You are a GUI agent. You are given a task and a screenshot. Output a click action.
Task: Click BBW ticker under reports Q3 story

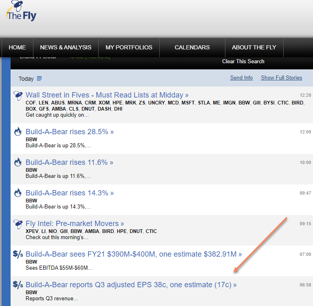click(x=31, y=292)
